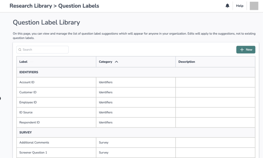Toggle Category sort order arrow
The image size is (263, 158).
[x=116, y=62]
